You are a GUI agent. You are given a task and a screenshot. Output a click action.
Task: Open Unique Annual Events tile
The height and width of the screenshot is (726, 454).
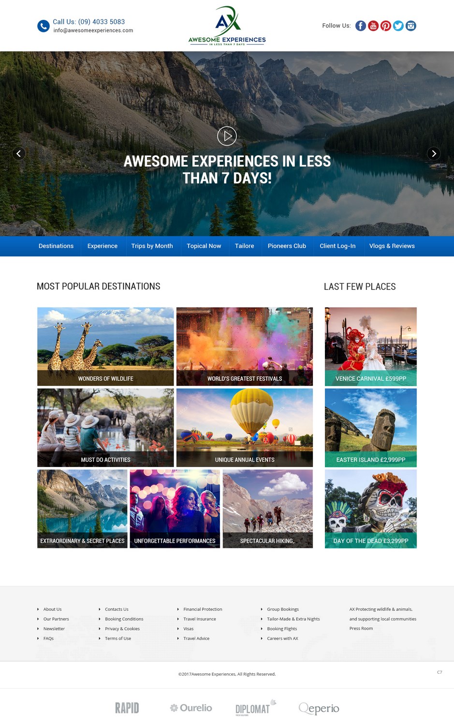coord(245,428)
